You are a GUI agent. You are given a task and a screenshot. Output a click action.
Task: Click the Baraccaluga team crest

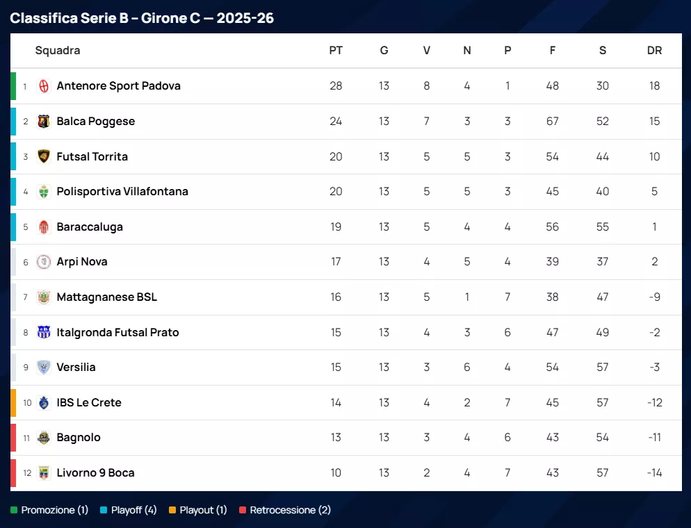(x=44, y=226)
